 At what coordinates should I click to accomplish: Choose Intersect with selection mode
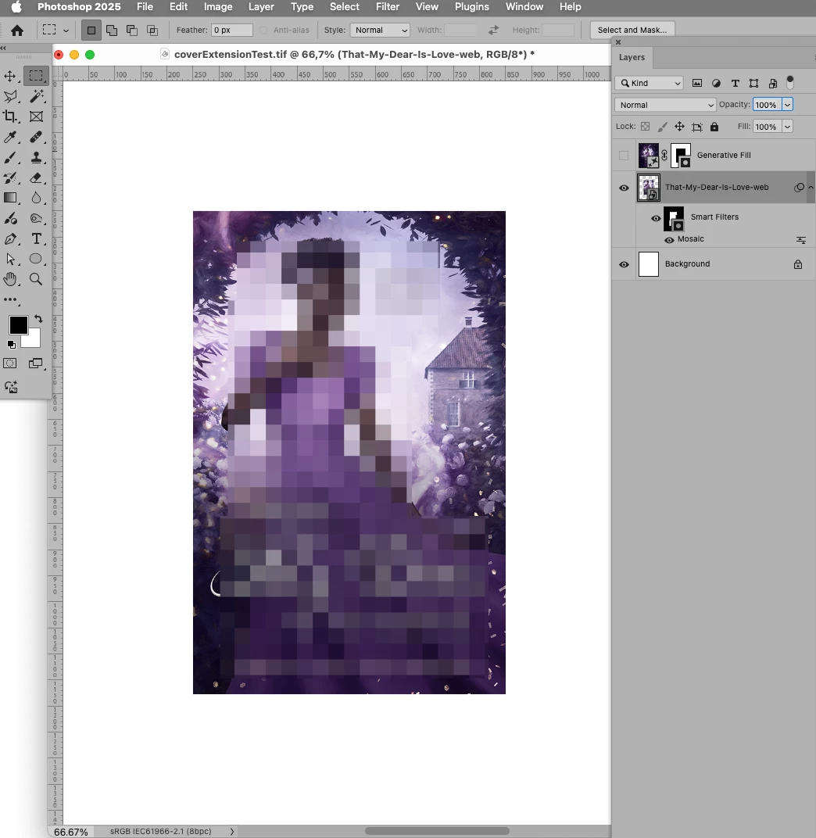pos(152,30)
